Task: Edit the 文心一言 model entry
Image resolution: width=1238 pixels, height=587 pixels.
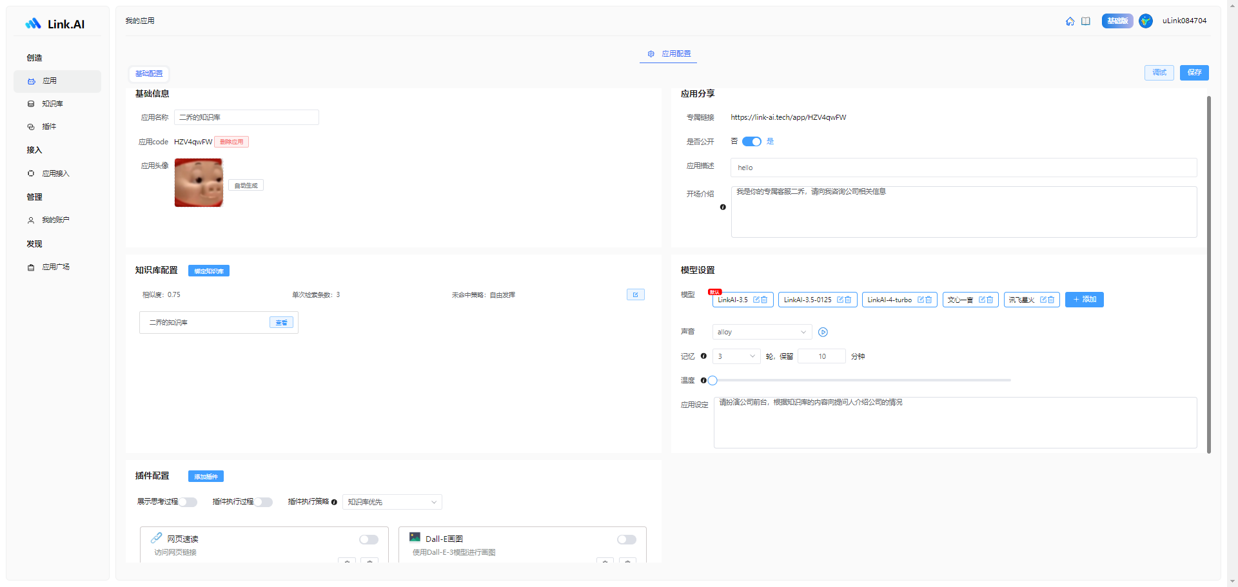Action: click(x=981, y=300)
